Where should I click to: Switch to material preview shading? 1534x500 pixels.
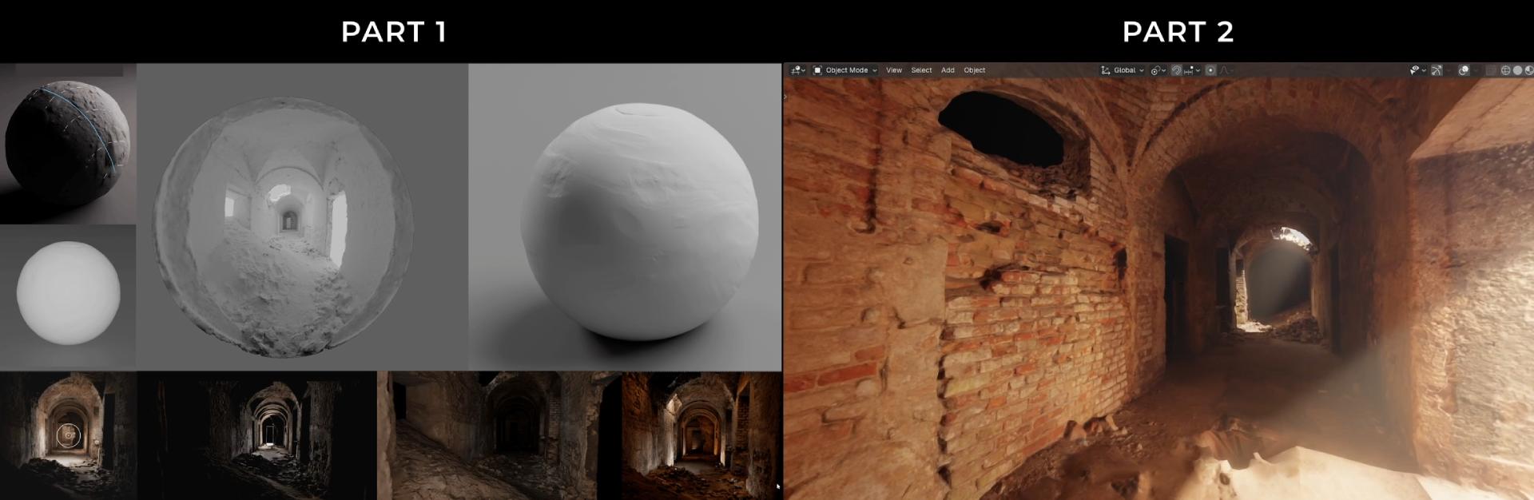[x=1528, y=70]
